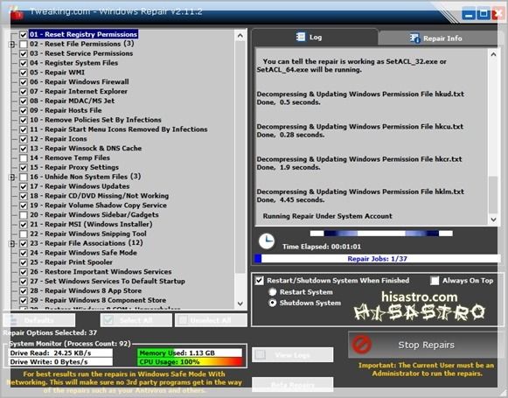This screenshot has height=398, width=508.
Task: Toggle 05 - Repair WMI checkbox
Action: (24, 73)
